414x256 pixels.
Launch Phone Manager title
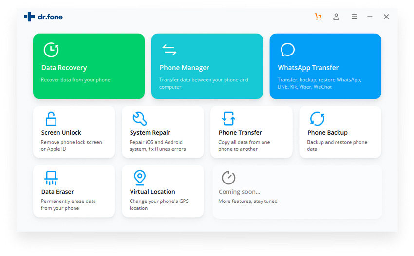coord(184,68)
